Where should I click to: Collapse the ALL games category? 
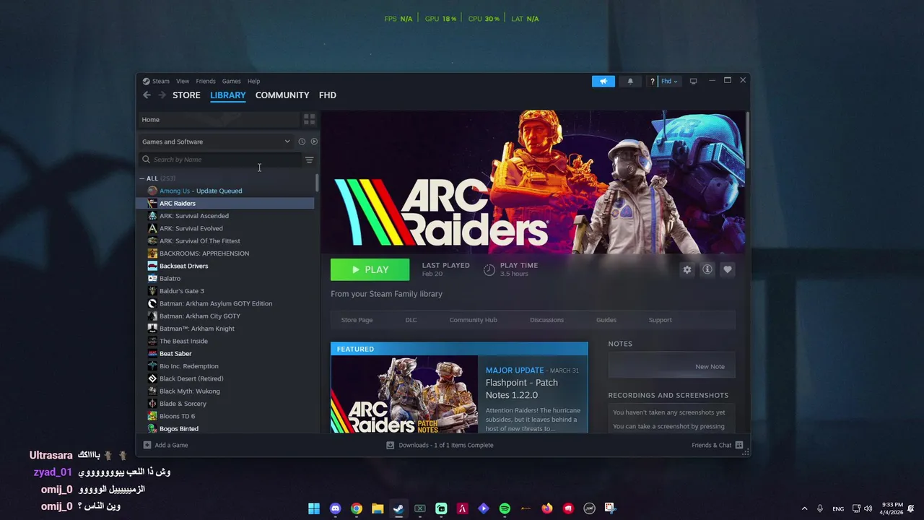coord(142,178)
